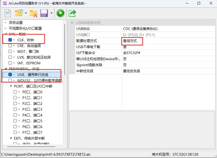Select 可视图形化I/O口配置 in the tree

(25, 28)
